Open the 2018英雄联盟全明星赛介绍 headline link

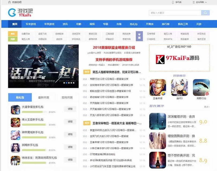[114, 48]
